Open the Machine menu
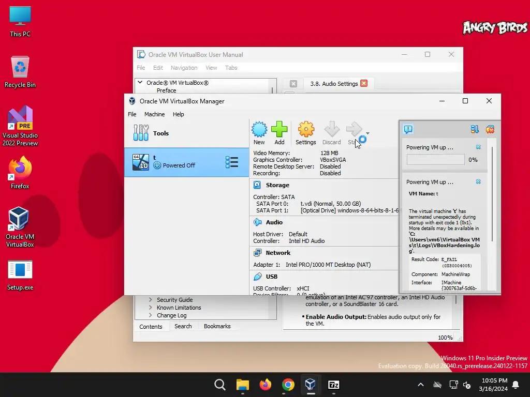The height and width of the screenshot is (397, 530). [154, 114]
